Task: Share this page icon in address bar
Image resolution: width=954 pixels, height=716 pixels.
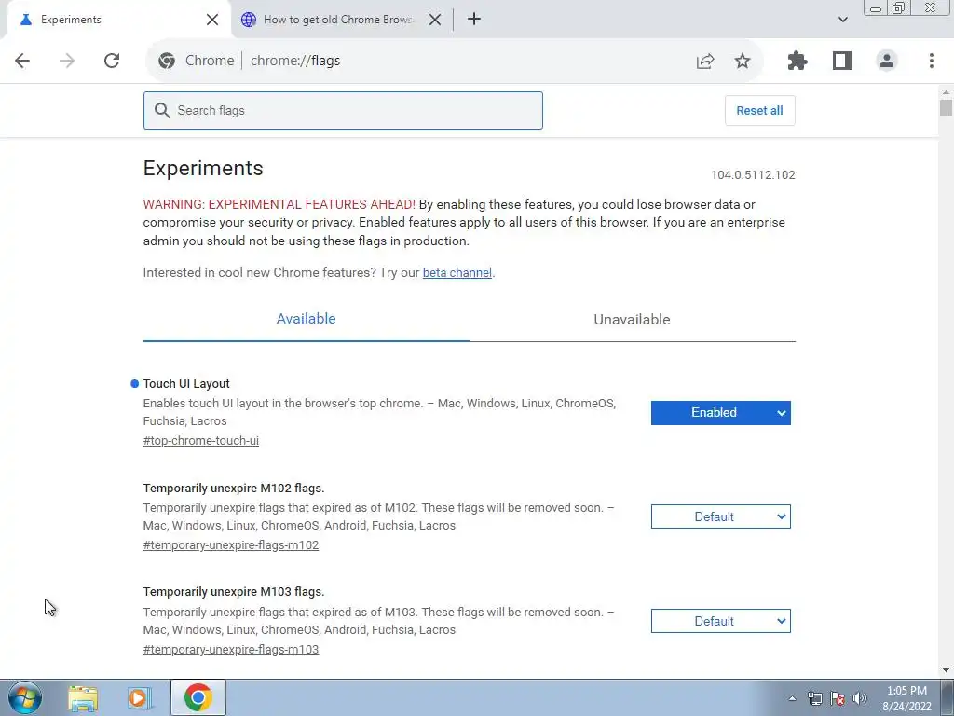Action: [705, 61]
